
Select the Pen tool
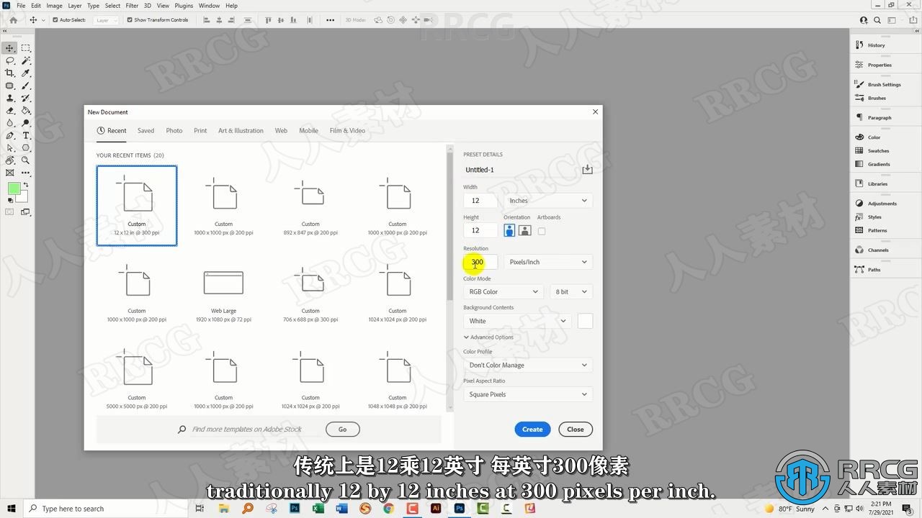click(x=10, y=135)
